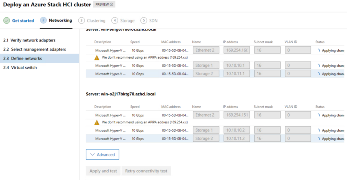Select step 2.3 Define networks
Screen dimensions: 347x180
[40, 59]
